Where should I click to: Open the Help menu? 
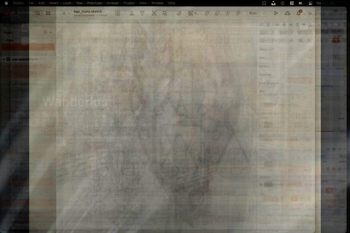click(171, 3)
